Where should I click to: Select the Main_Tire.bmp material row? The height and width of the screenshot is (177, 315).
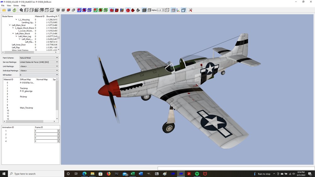coord(26,108)
